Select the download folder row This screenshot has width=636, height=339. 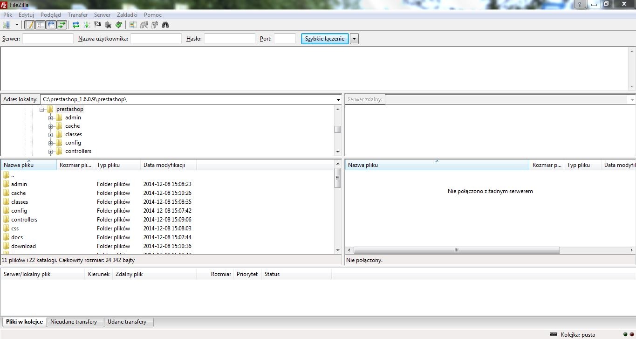pyautogui.click(x=168, y=246)
